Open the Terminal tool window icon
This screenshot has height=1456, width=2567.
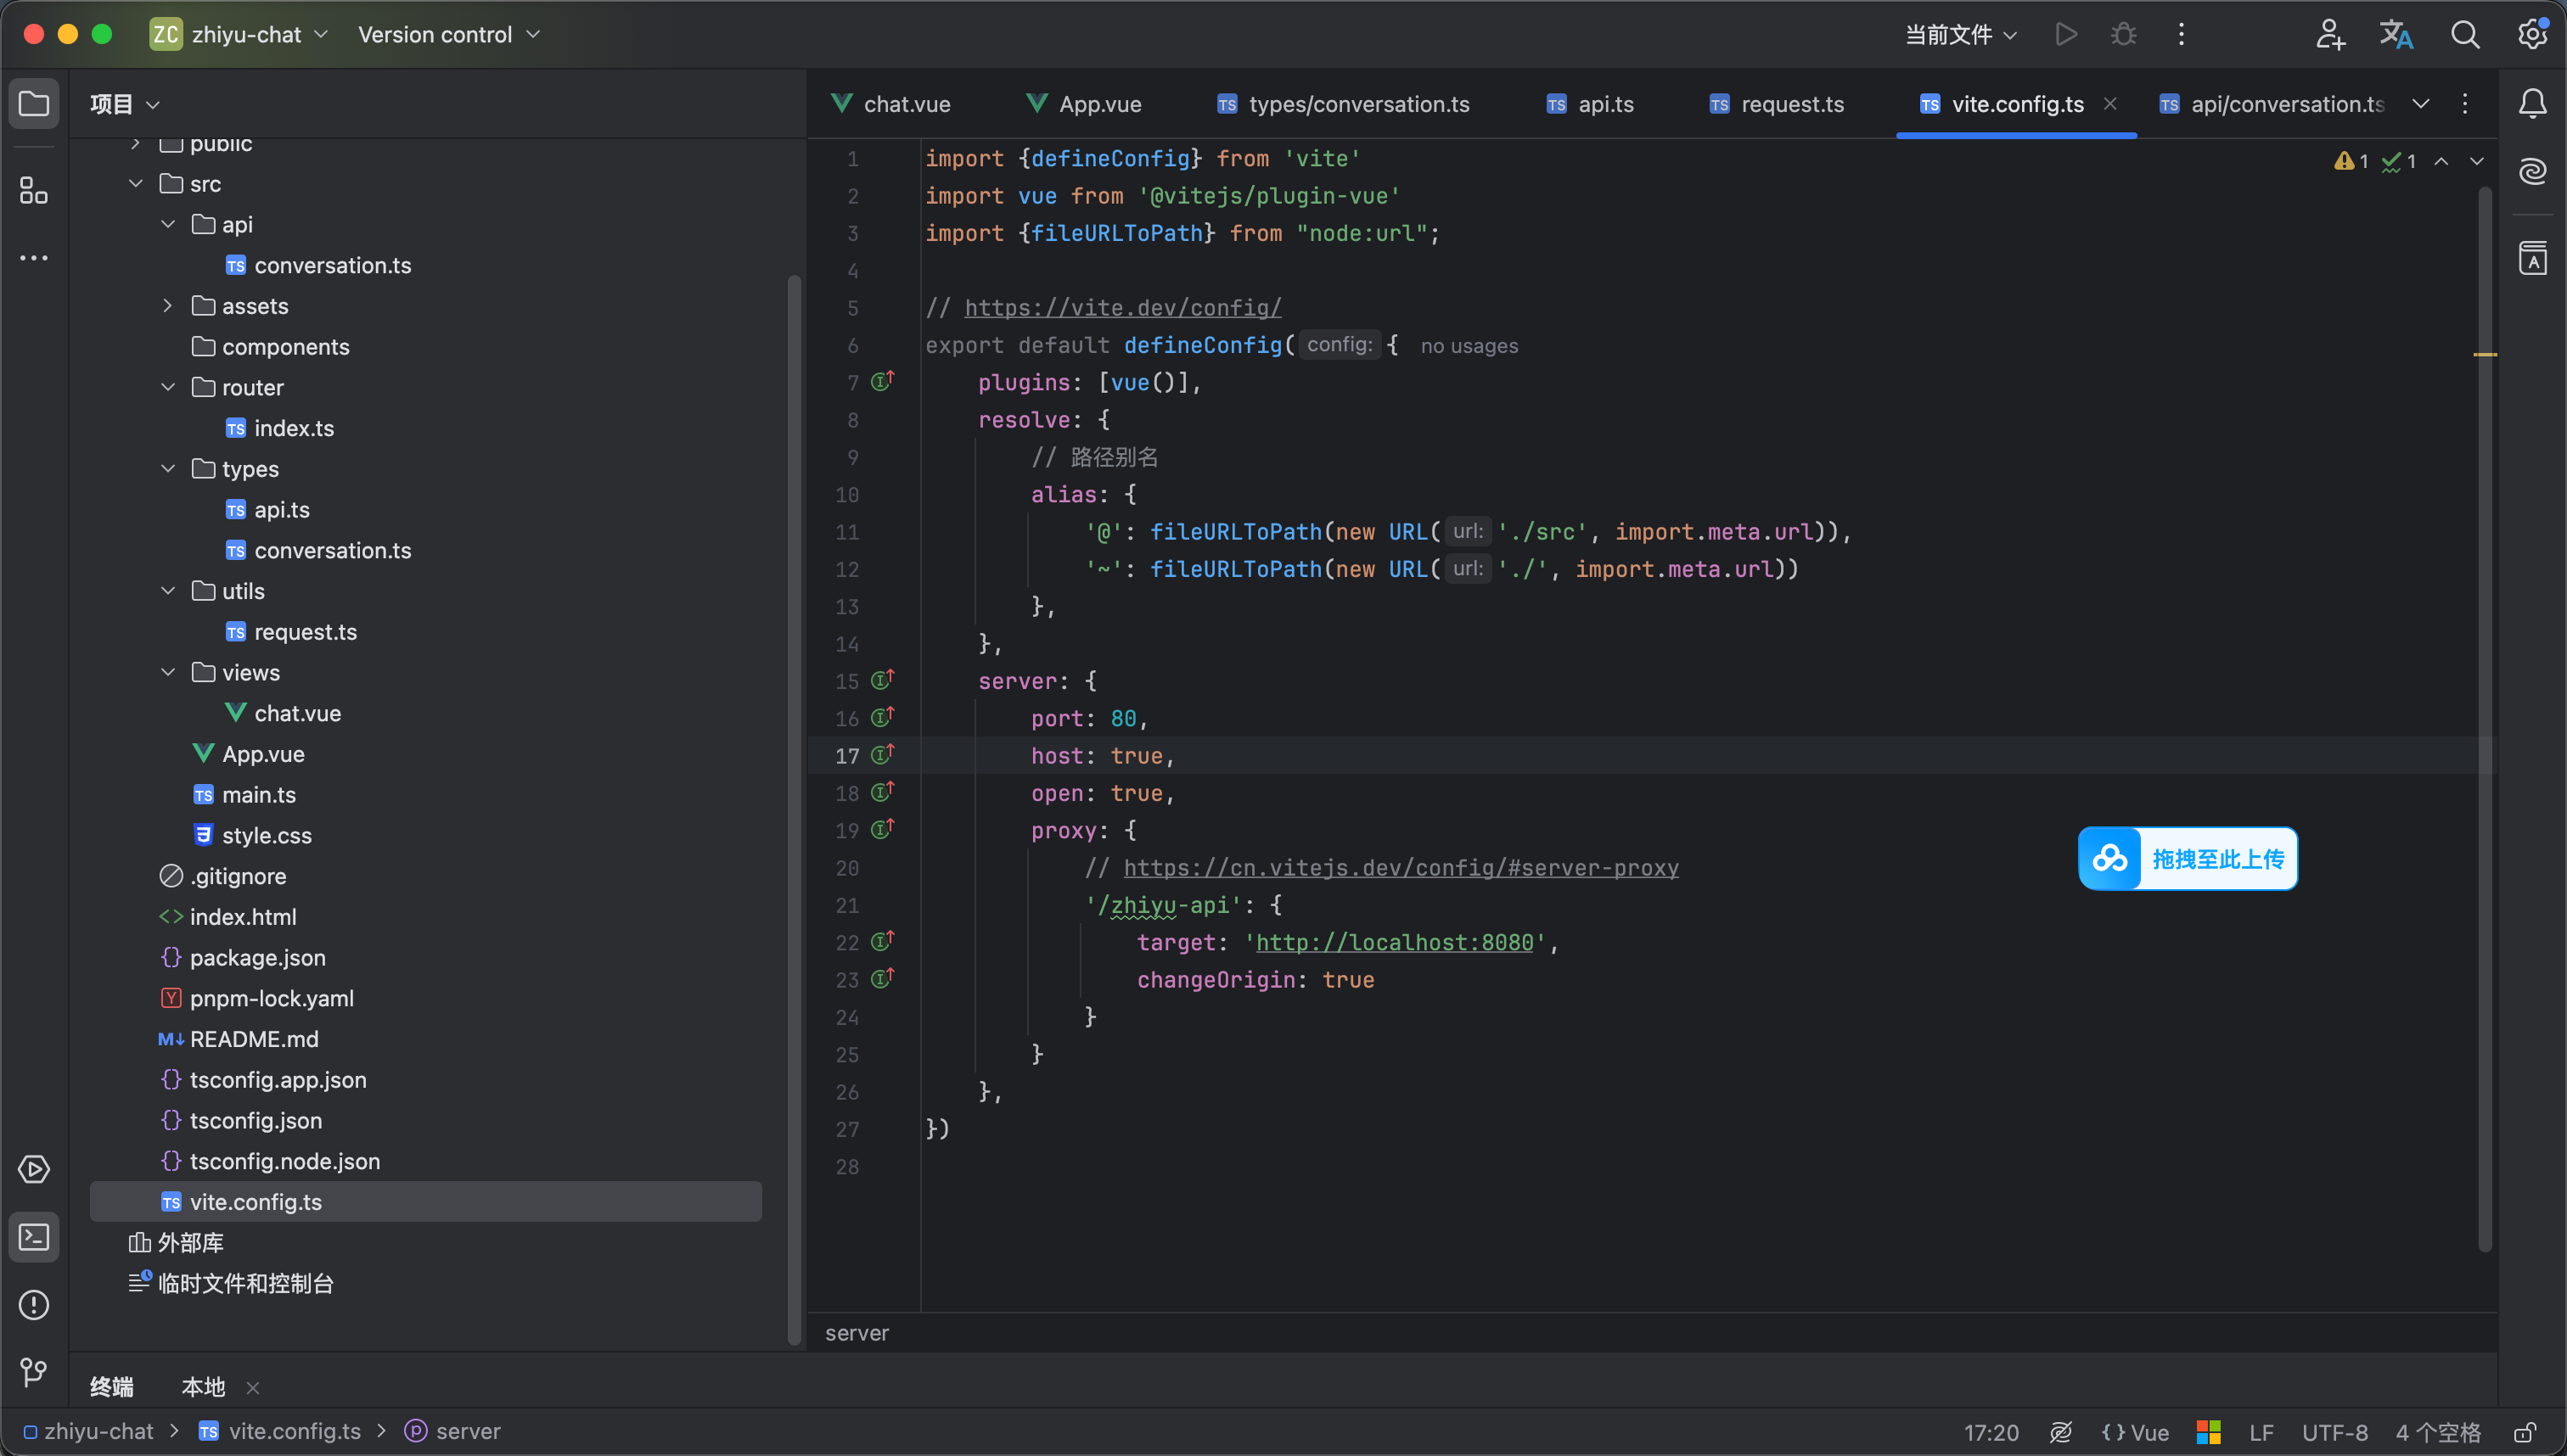[34, 1238]
